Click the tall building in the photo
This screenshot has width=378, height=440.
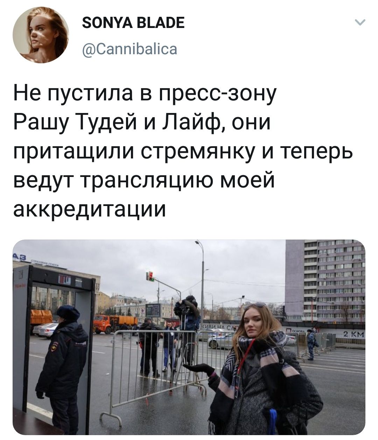point(325,280)
